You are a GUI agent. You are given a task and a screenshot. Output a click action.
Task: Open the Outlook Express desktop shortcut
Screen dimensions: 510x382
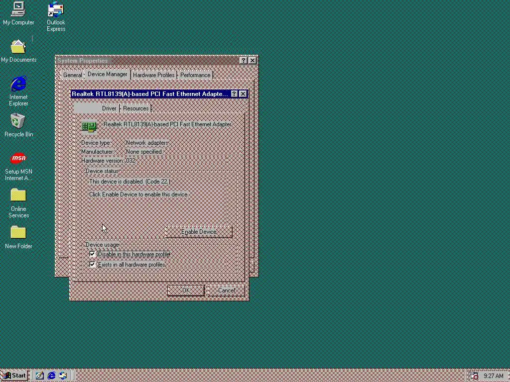56,16
